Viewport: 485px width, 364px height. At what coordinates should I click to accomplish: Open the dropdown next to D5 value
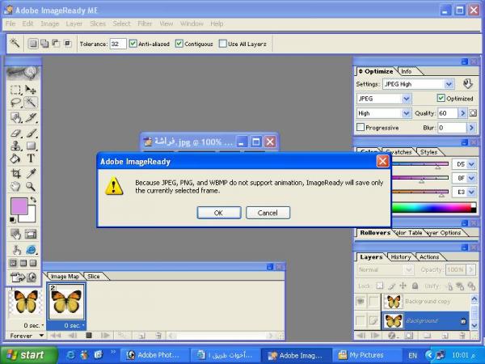[x=471, y=164]
